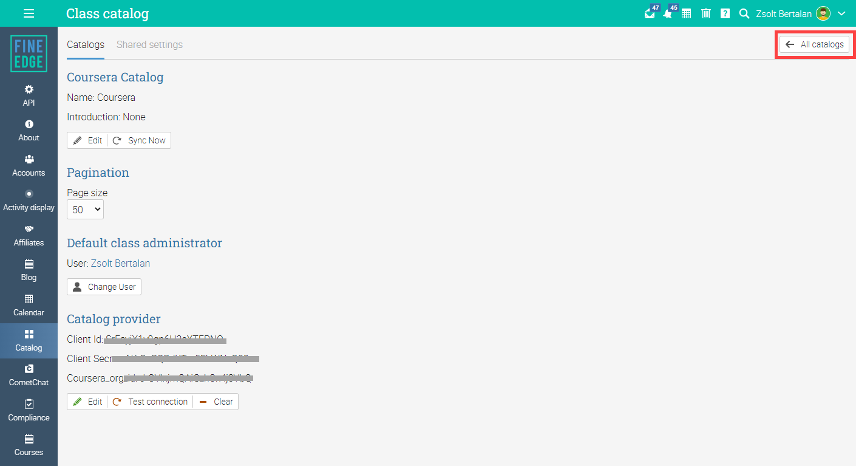Click the Change User button
This screenshot has width=856, height=466.
click(x=104, y=287)
